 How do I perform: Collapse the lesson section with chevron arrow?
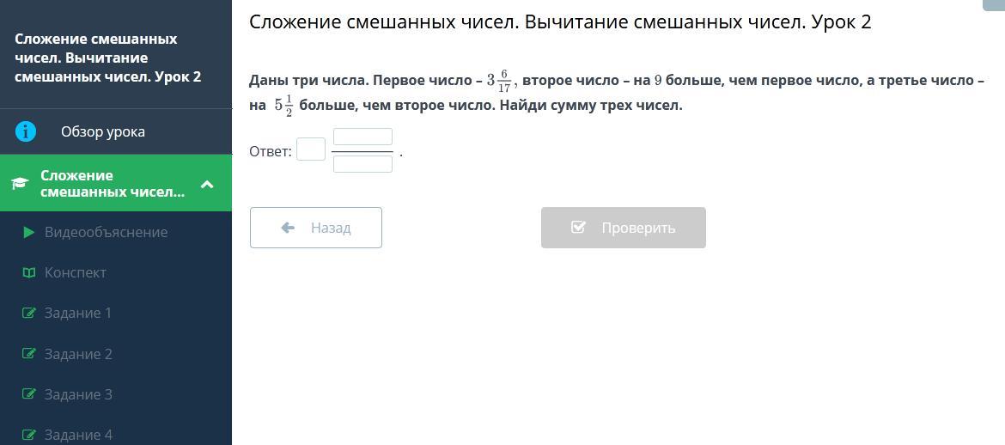coord(206,184)
